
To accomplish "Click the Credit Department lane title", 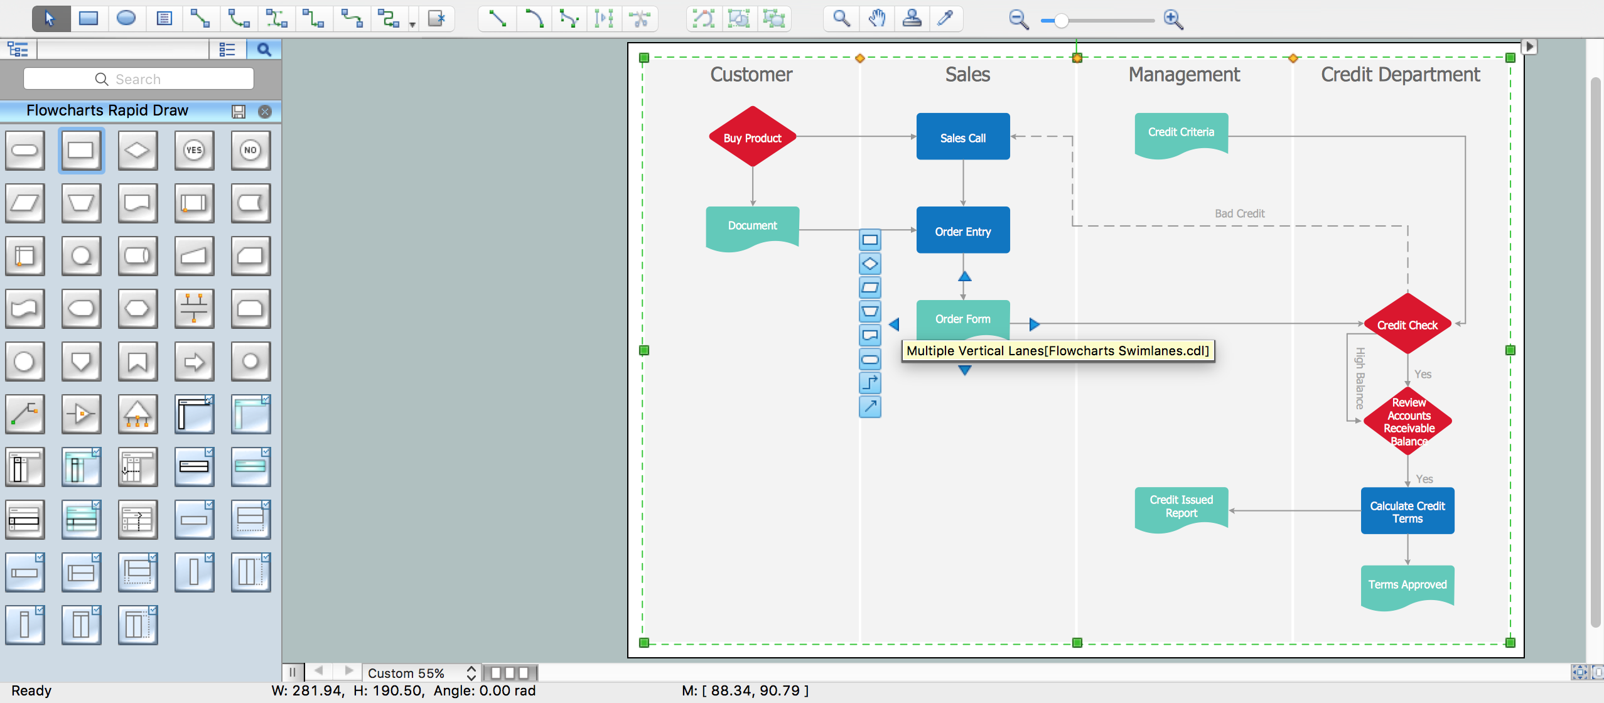I will click(1400, 74).
